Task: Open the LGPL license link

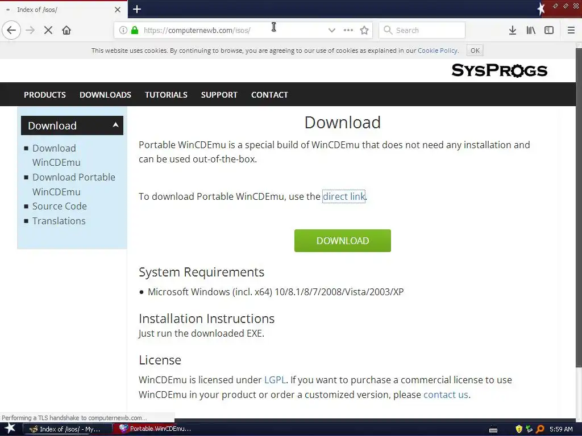Action: 275,380
